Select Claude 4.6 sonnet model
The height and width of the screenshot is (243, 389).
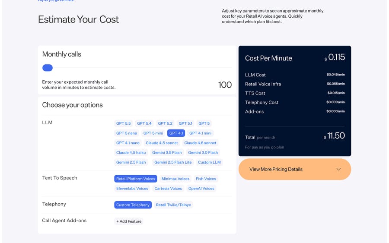[x=200, y=143]
